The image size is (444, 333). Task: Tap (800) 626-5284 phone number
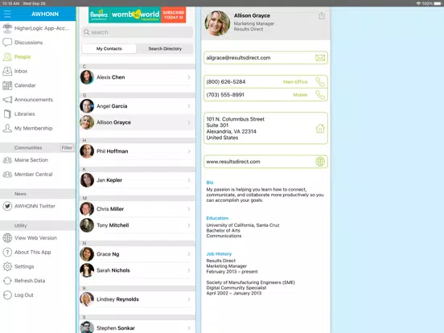(x=226, y=82)
